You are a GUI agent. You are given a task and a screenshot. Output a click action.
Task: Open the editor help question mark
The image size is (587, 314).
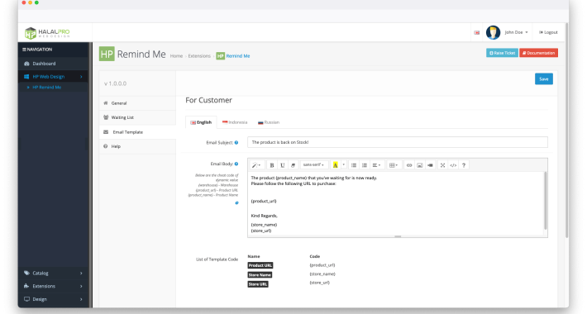tap(464, 165)
